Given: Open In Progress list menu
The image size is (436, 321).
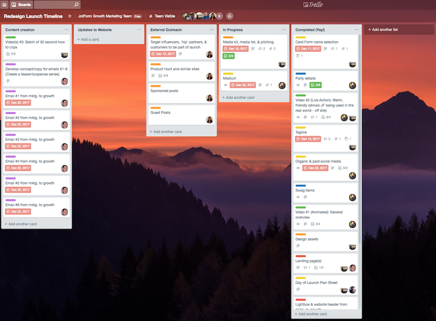Looking at the screenshot, I should click(284, 29).
